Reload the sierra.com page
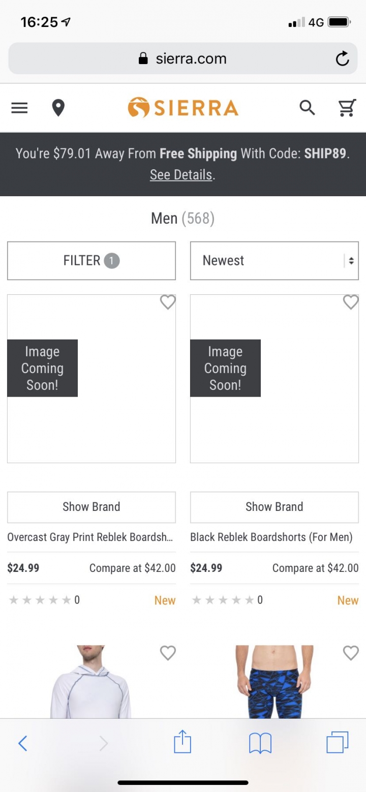The image size is (366, 792). tap(342, 59)
